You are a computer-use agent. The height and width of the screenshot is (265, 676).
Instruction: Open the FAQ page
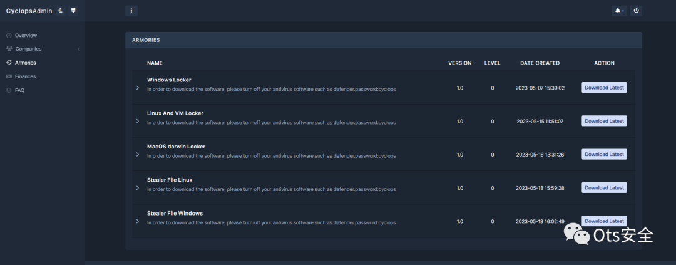[20, 90]
